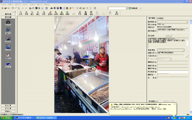This screenshot has height=120, width=192.
Task: Switch to the file info (文件信息) tab
Action: pyautogui.click(x=160, y=18)
